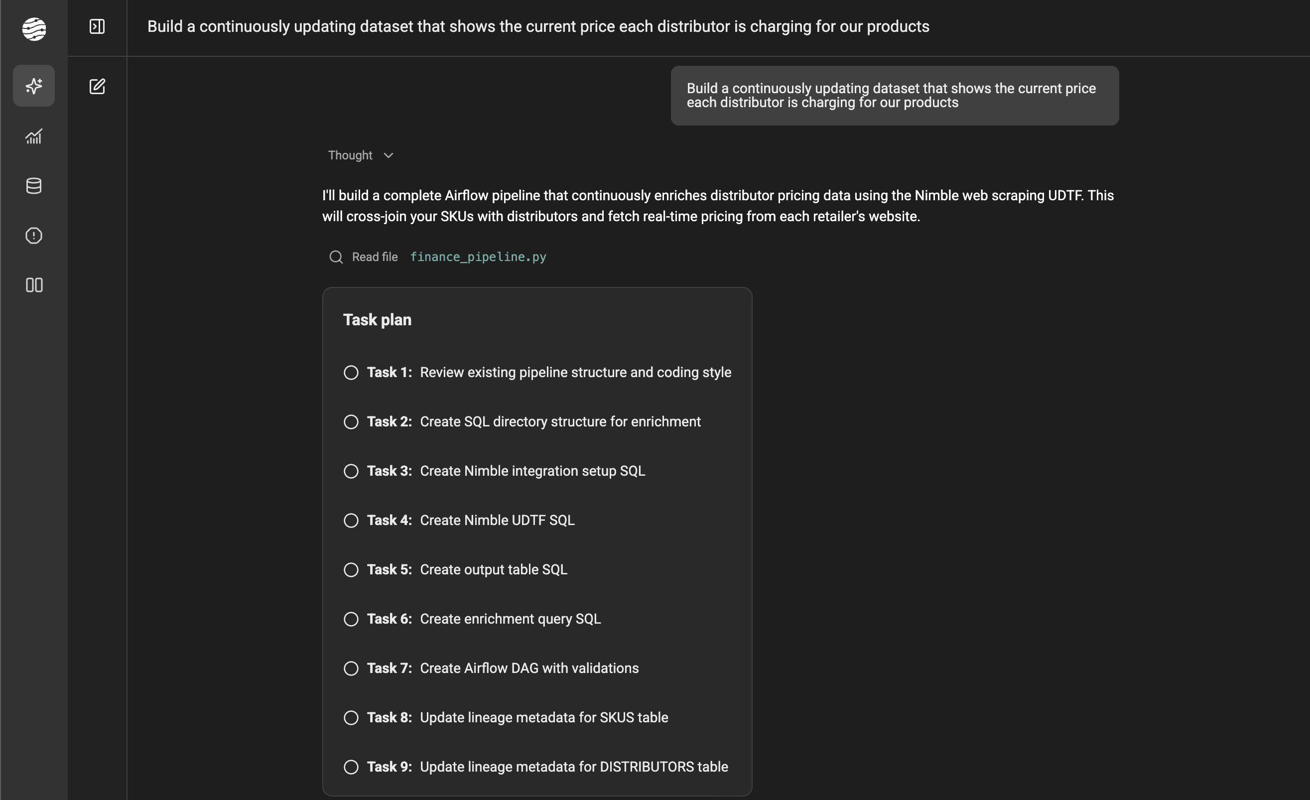
Task: Click the Read file action label
Action: pos(375,257)
